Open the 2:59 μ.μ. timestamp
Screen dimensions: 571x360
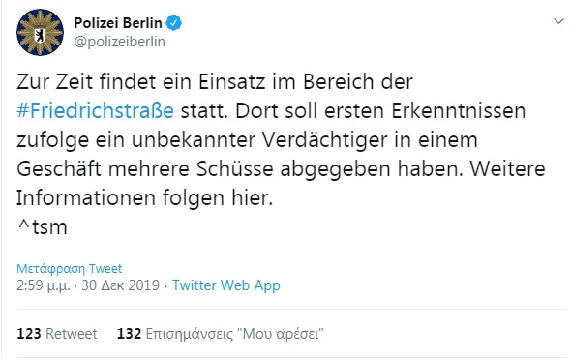coord(43,285)
